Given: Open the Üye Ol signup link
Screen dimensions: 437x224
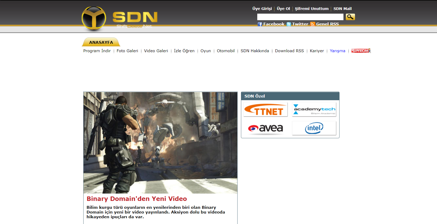Looking at the screenshot, I should point(283,9).
